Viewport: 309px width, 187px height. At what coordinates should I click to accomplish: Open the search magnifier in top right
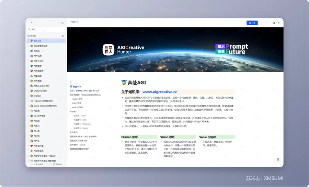[274, 23]
